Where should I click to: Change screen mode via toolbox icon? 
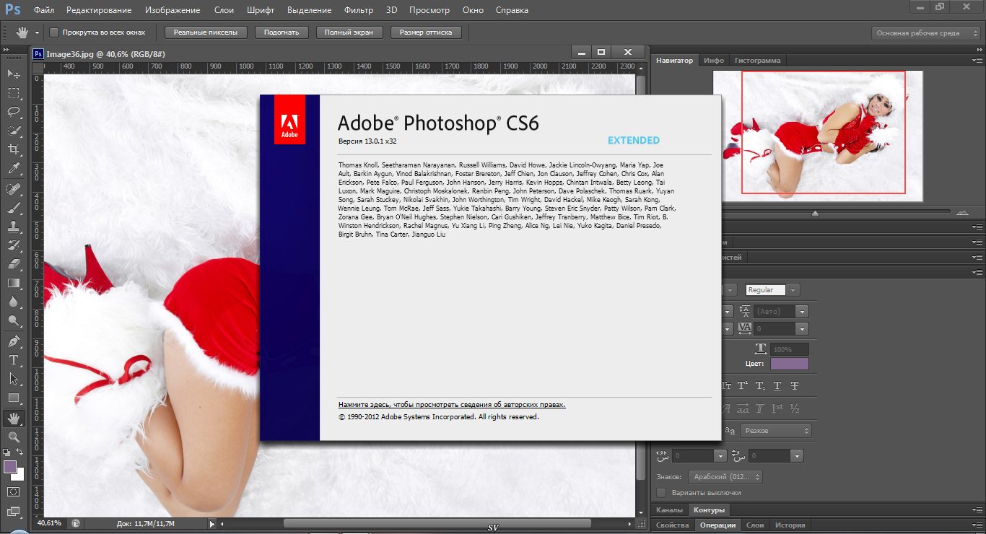click(x=14, y=512)
